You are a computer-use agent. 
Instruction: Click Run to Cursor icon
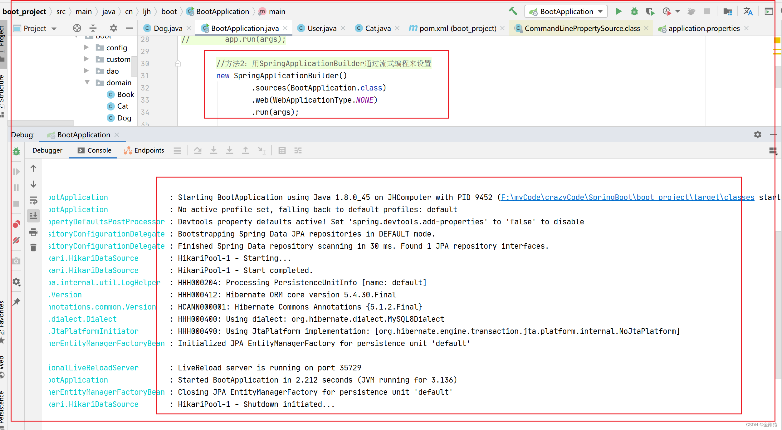(x=261, y=151)
